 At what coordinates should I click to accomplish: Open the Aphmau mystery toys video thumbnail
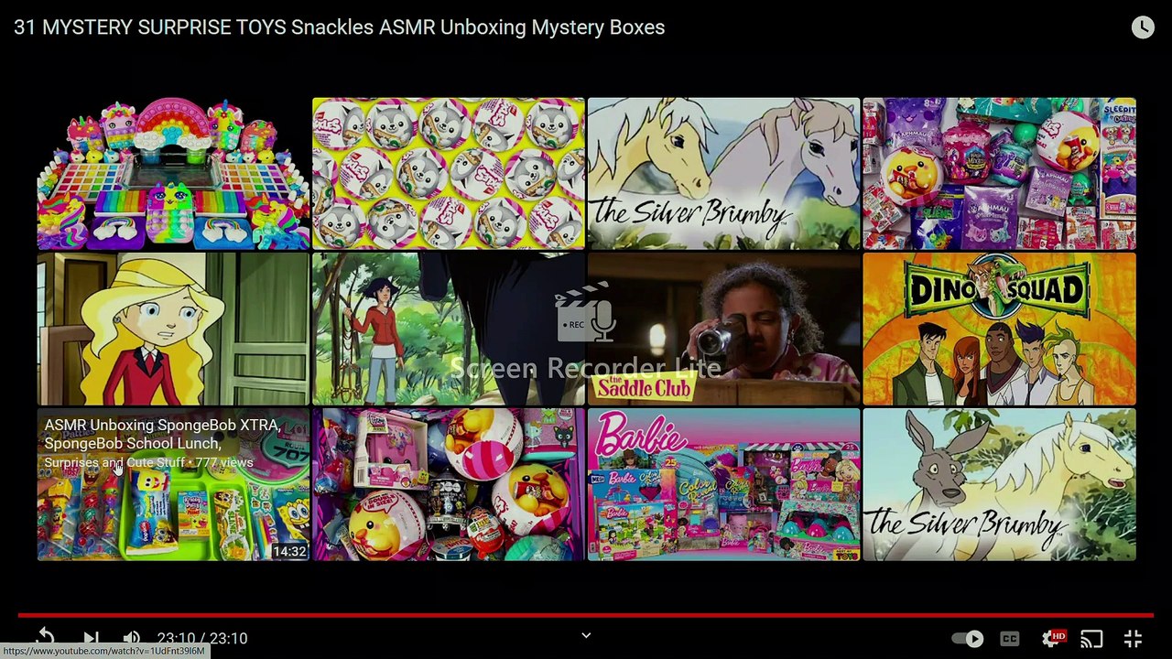tap(999, 174)
